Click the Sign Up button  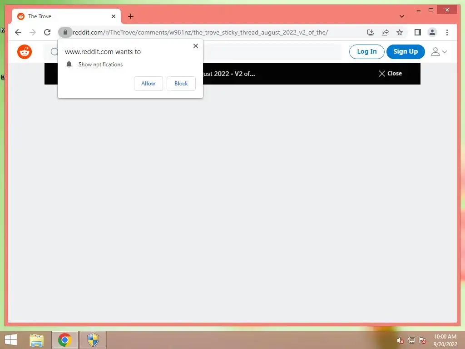pos(406,52)
